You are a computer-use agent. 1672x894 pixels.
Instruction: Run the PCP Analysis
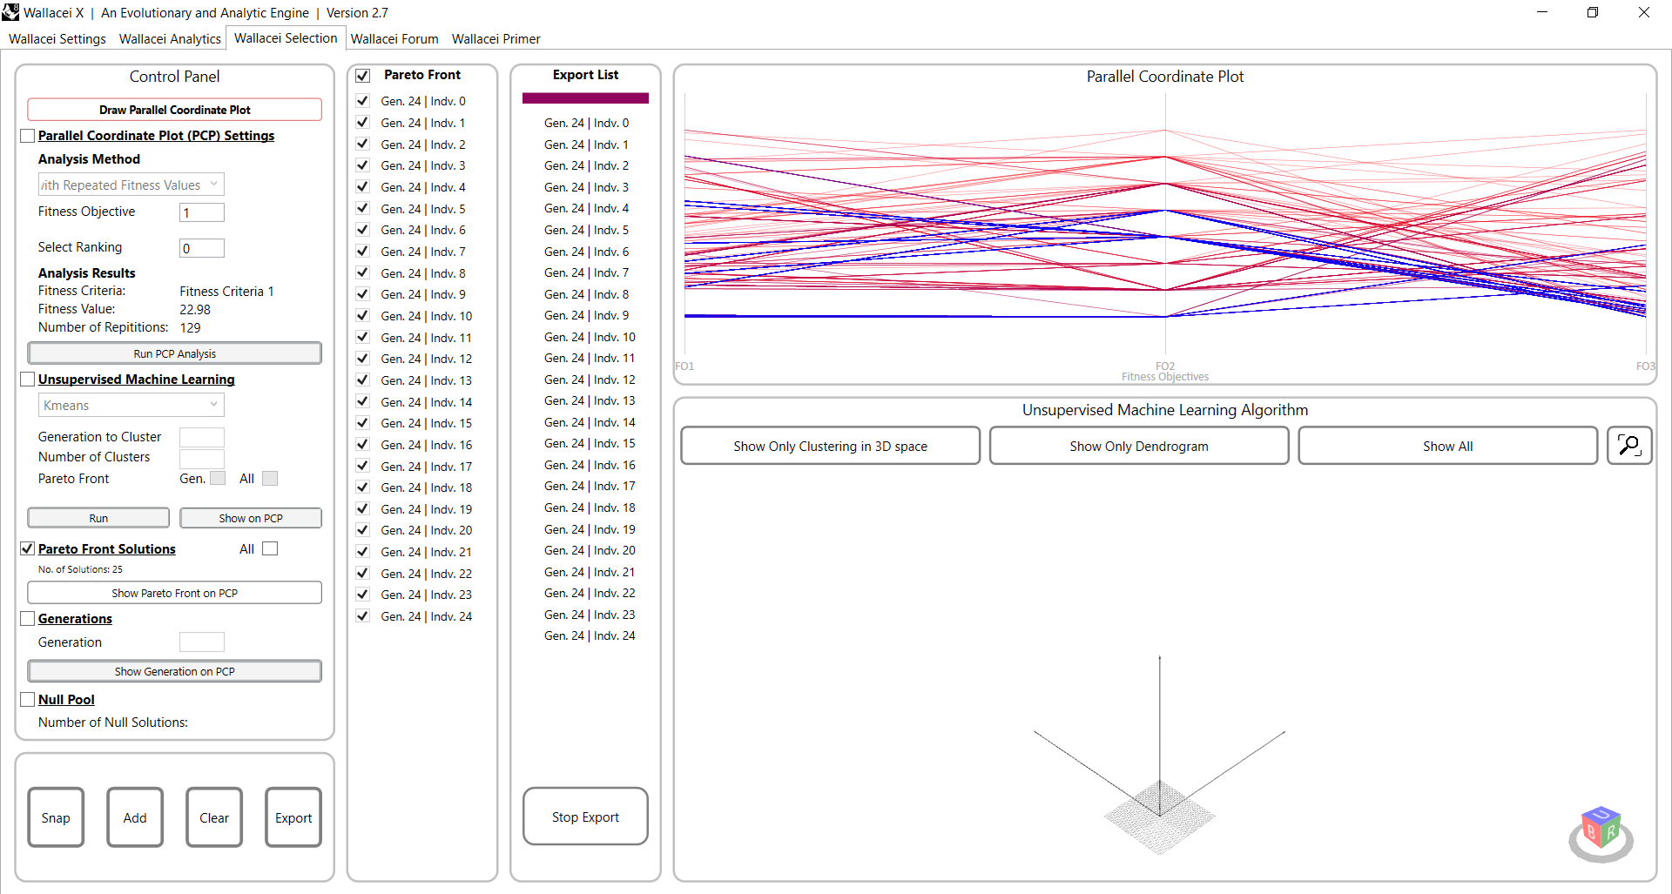(x=174, y=353)
